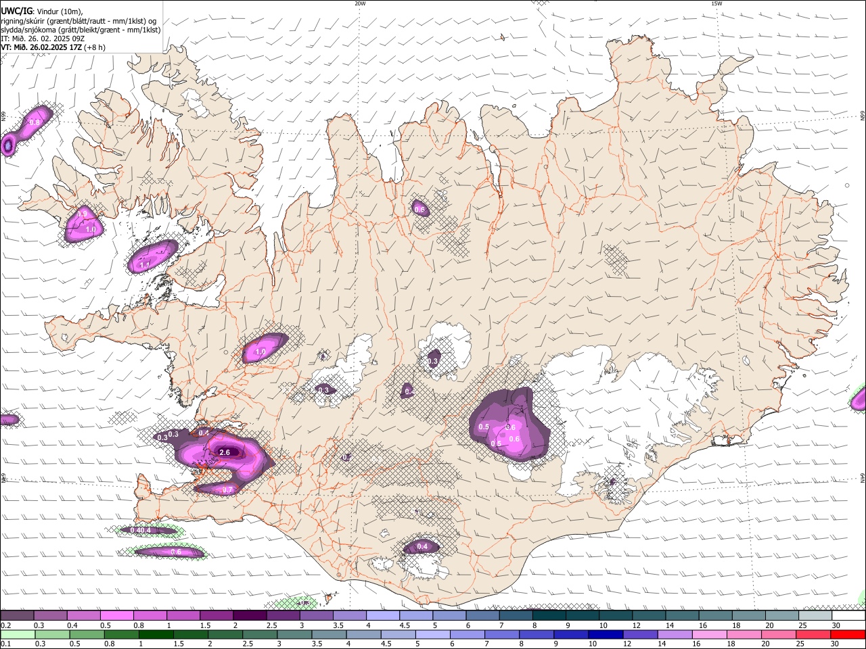Viewport: 866px width, 649px height.
Task: Click the 'slydda/snjókoma' legend description line
Action: (81, 30)
